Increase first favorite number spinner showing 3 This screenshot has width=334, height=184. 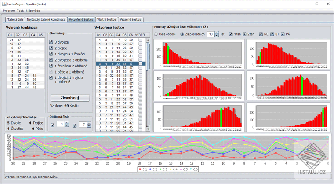(x=67, y=123)
